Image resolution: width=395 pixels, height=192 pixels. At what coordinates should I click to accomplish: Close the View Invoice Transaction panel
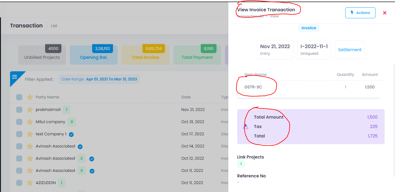pyautogui.click(x=385, y=13)
